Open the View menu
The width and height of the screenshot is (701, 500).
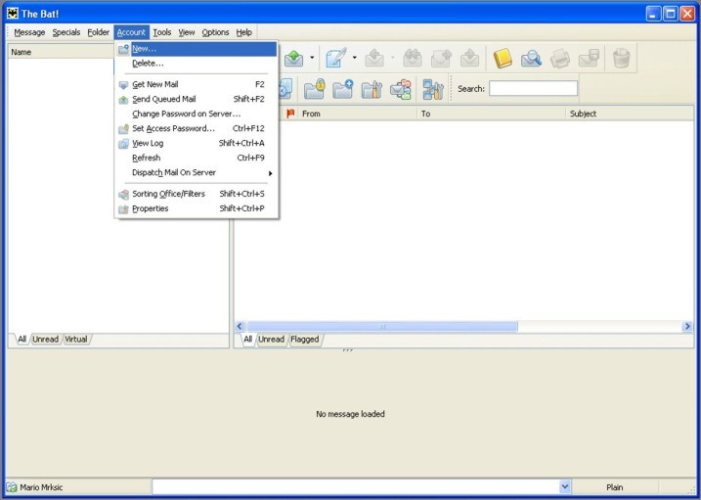tap(187, 32)
